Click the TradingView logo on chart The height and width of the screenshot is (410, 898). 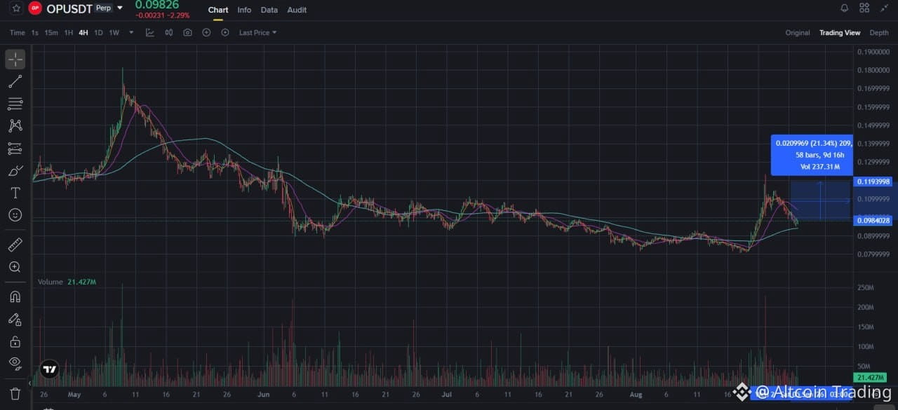point(49,369)
